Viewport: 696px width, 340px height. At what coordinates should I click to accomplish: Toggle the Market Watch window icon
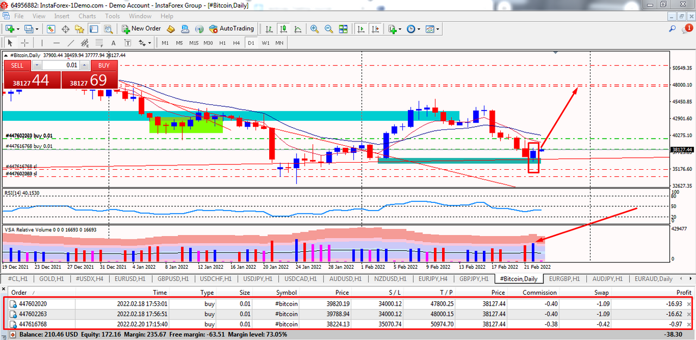tap(51, 29)
